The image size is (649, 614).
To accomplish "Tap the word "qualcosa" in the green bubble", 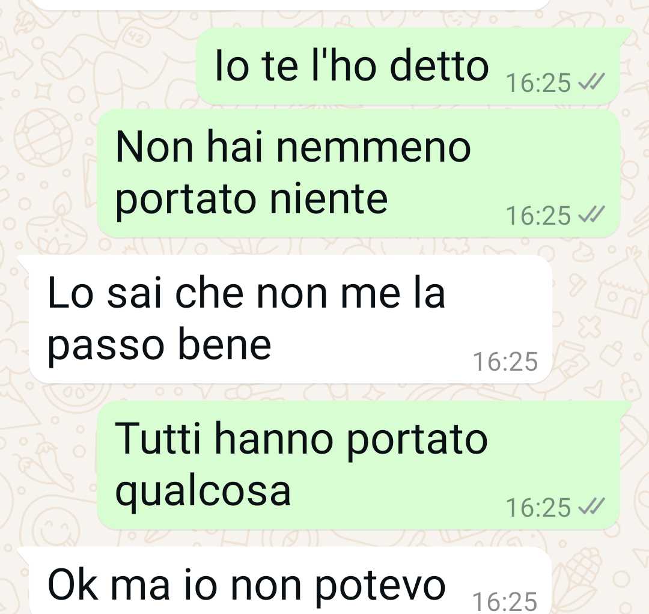I will [203, 492].
